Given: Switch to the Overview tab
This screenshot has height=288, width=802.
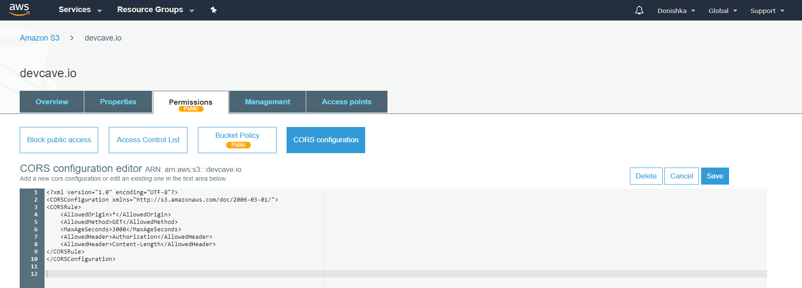Looking at the screenshot, I should (52, 102).
